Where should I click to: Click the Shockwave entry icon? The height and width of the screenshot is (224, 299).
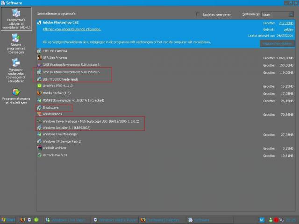point(39,108)
